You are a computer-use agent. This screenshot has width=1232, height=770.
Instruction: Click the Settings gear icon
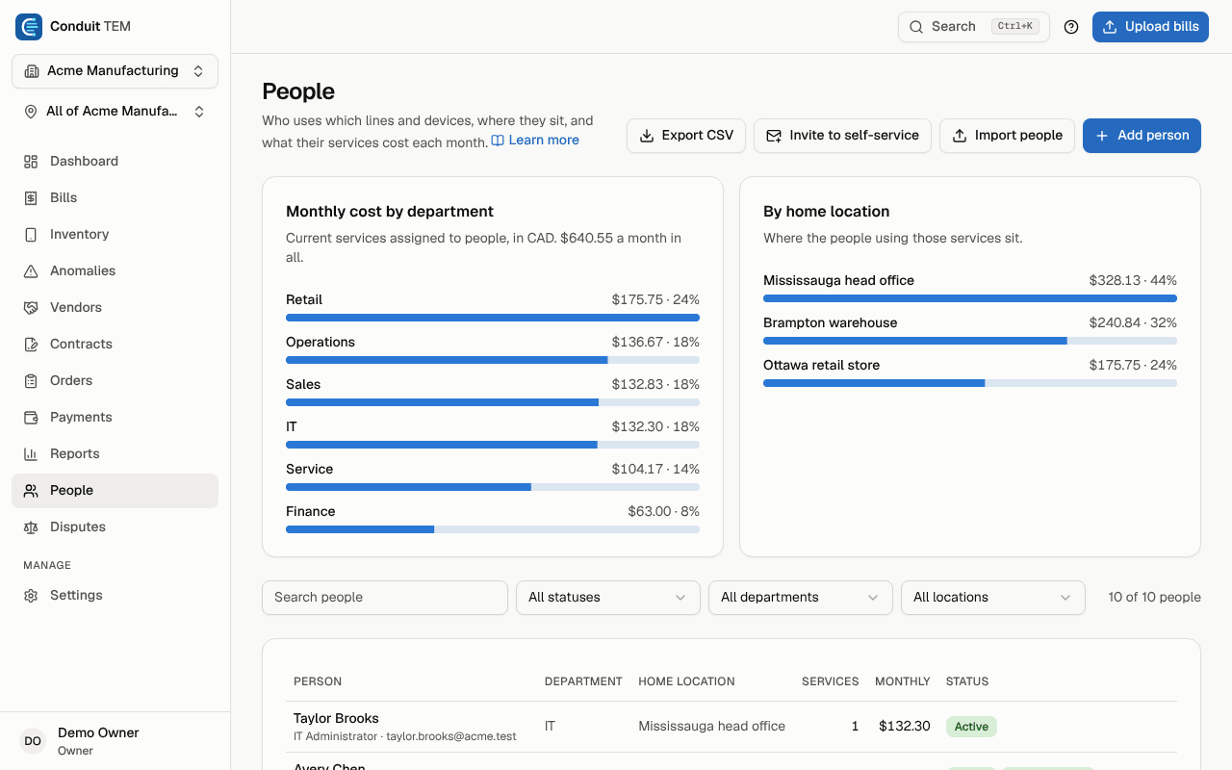pyautogui.click(x=31, y=596)
